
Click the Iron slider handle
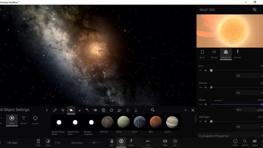[211, 70]
